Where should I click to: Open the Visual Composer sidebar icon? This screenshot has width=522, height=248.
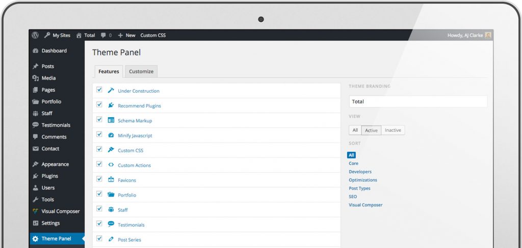(36, 211)
